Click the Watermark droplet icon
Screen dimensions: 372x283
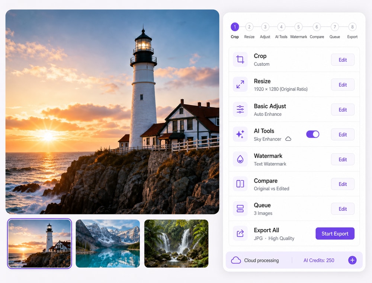coord(240,159)
